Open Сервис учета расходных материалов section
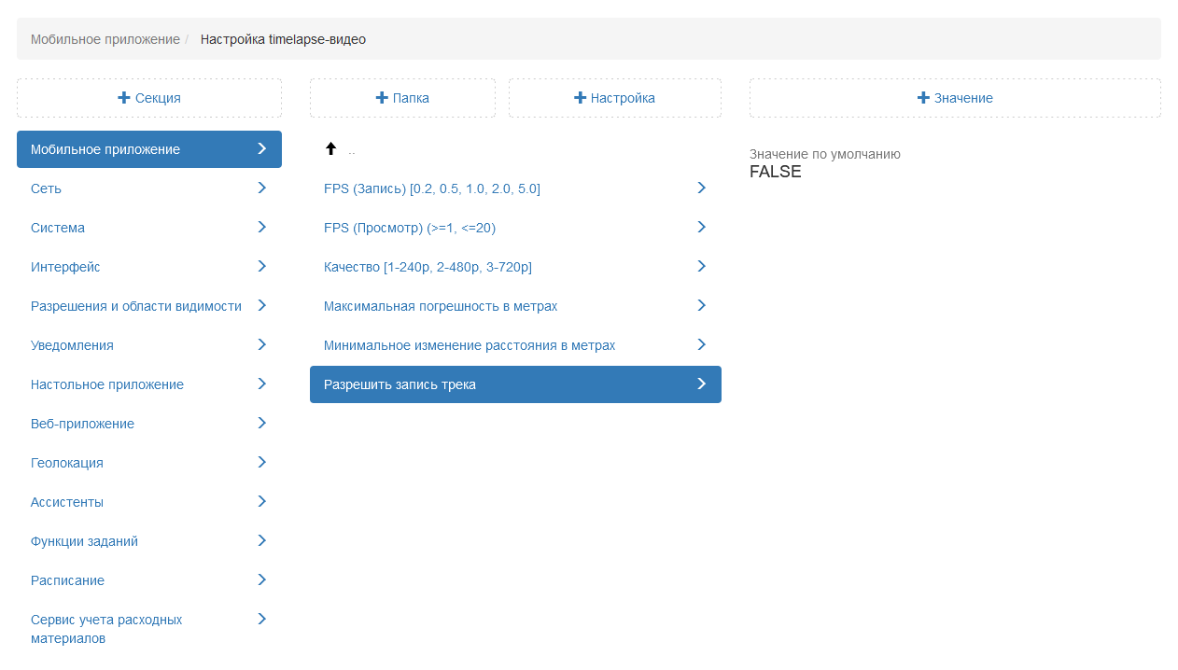 click(x=106, y=629)
